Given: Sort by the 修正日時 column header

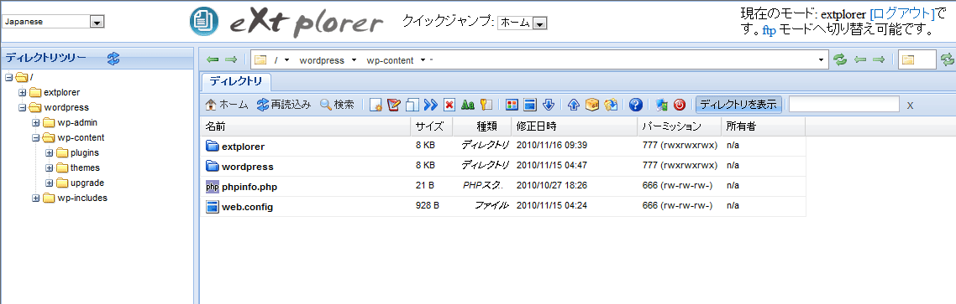Looking at the screenshot, I should tap(575, 126).
